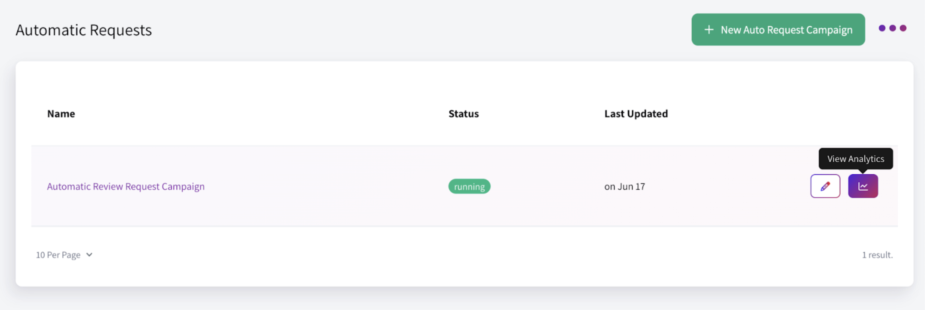
Task: Open analytics for Automatic Review Request Campaign
Action: coord(863,186)
